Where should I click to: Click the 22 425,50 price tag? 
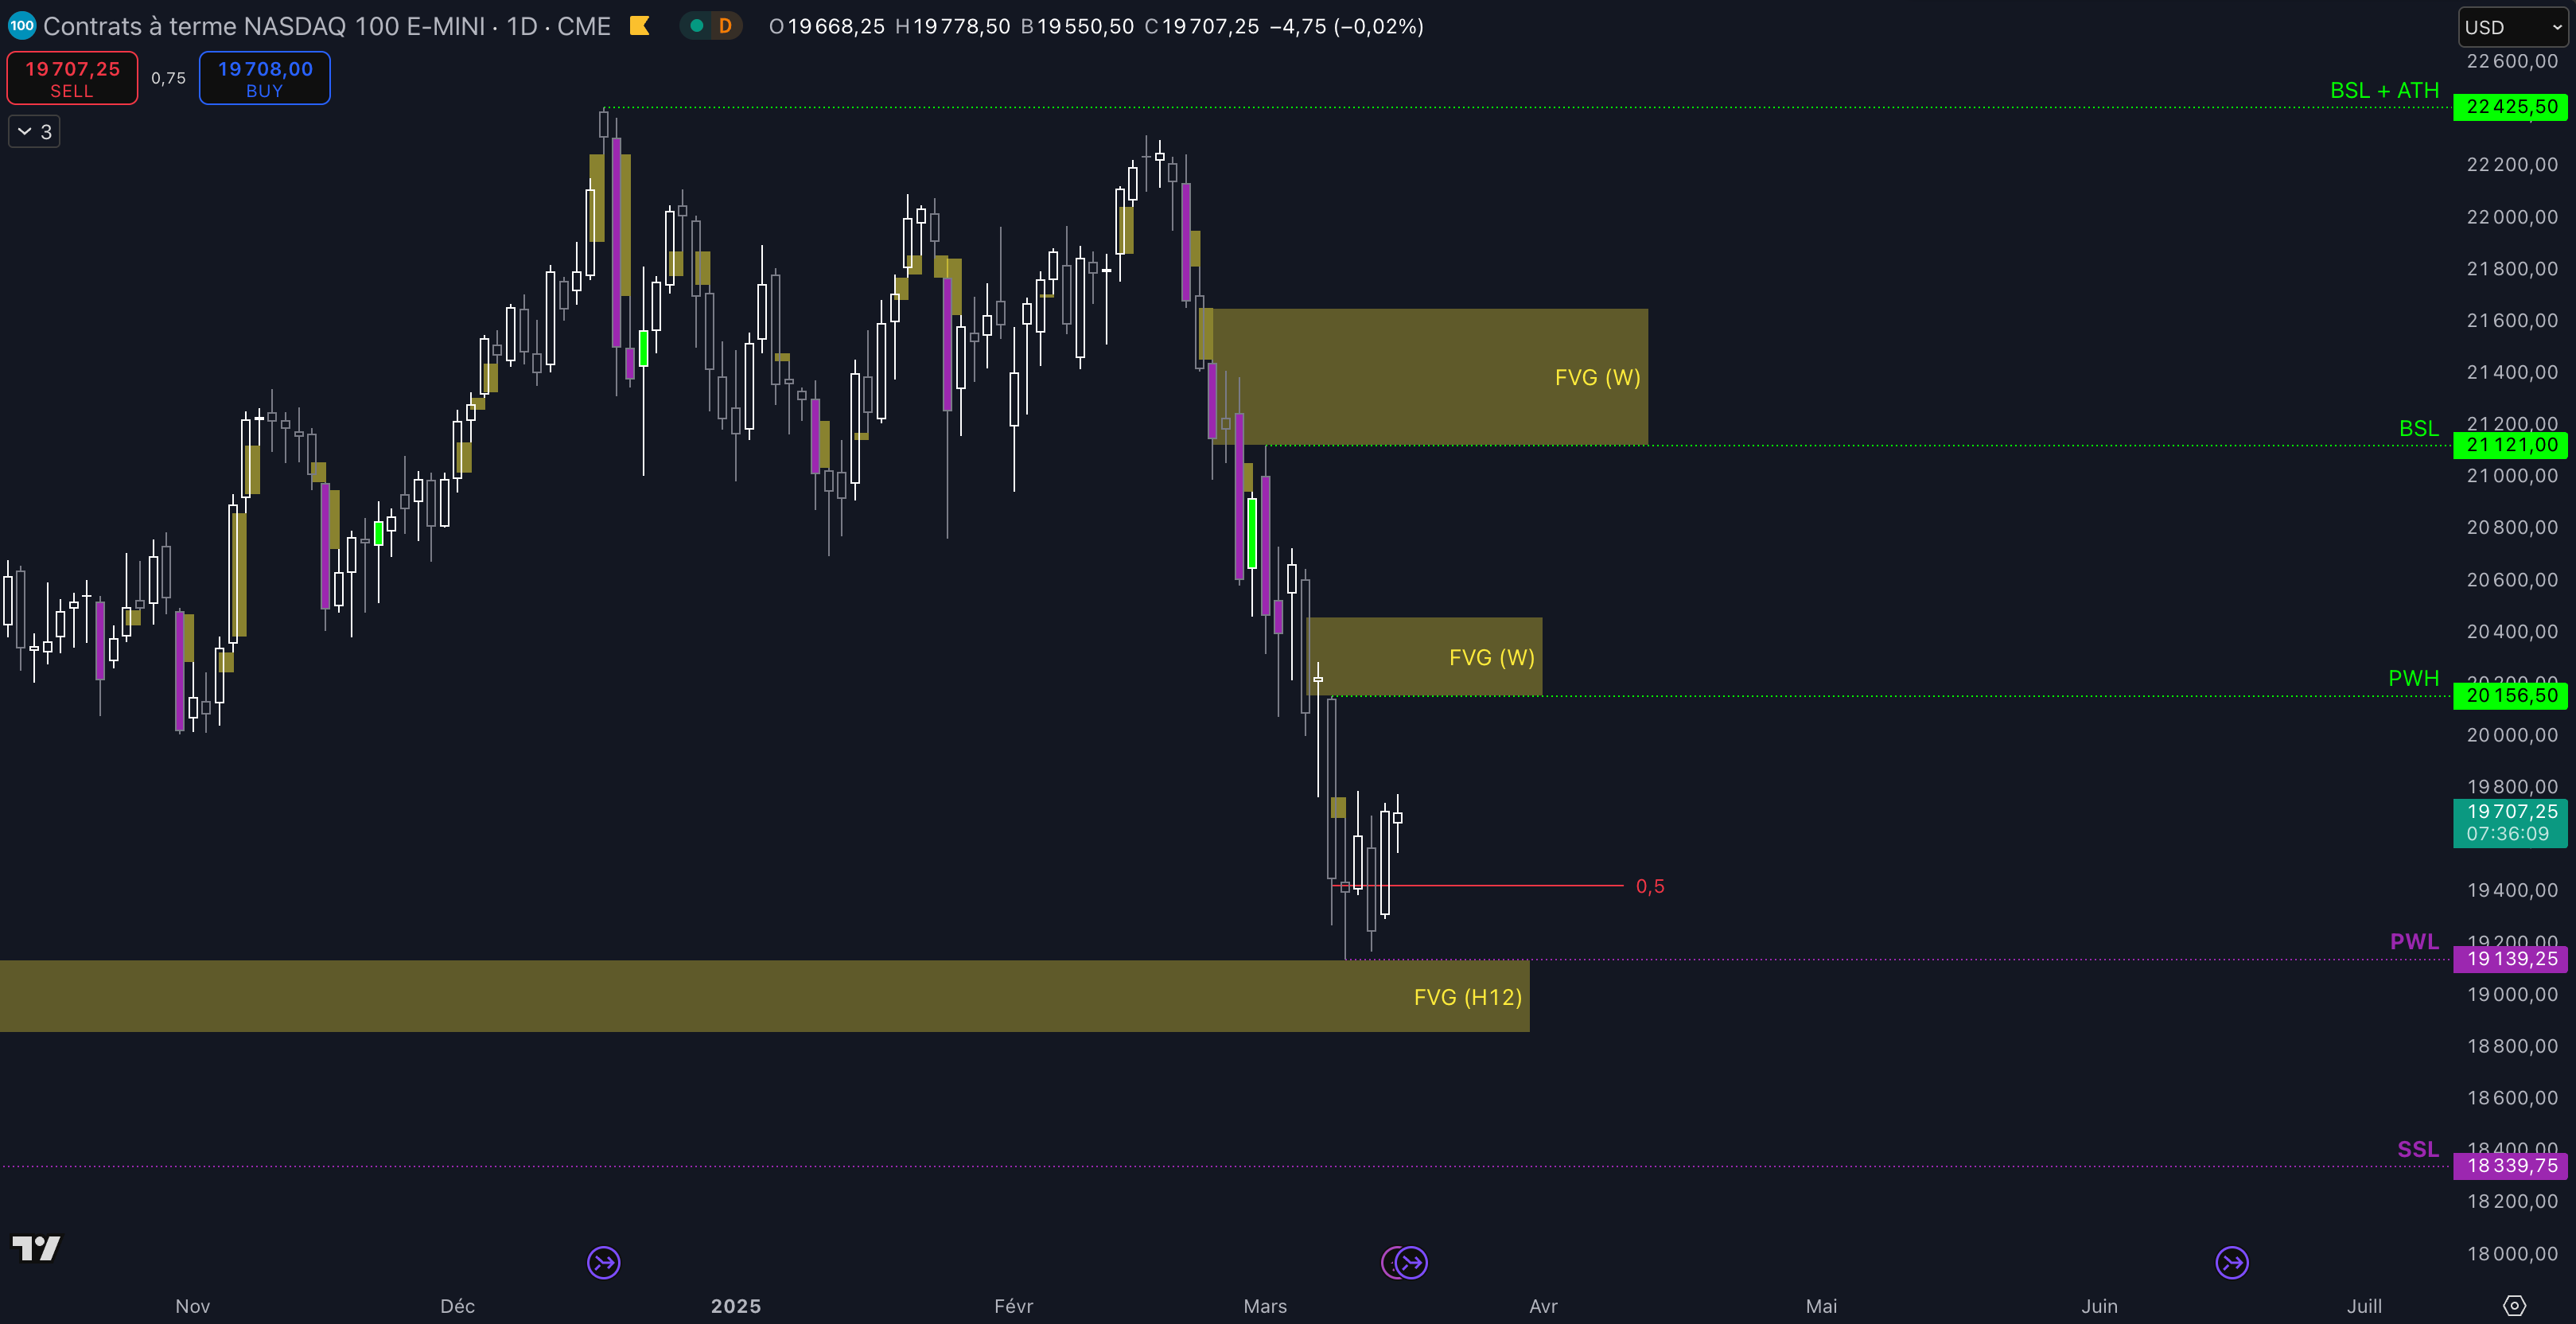pyautogui.click(x=2510, y=106)
